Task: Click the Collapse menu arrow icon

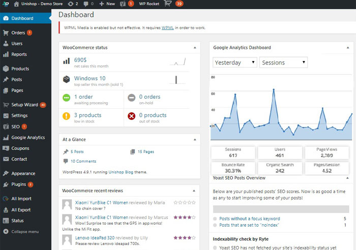Action: click(x=6, y=232)
